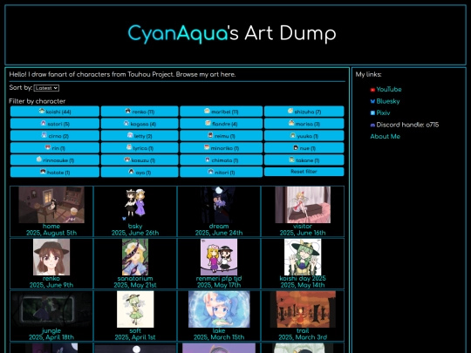Click the 'trail' caption text
Viewport: 471px width, 353px height.
(x=303, y=331)
